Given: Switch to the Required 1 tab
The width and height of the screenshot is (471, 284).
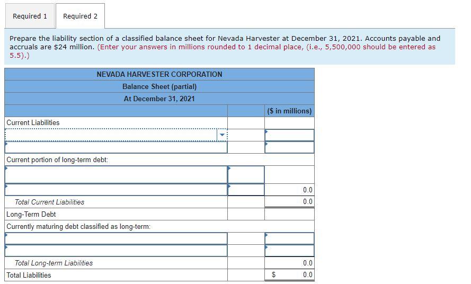Looking at the screenshot, I should coord(30,16).
